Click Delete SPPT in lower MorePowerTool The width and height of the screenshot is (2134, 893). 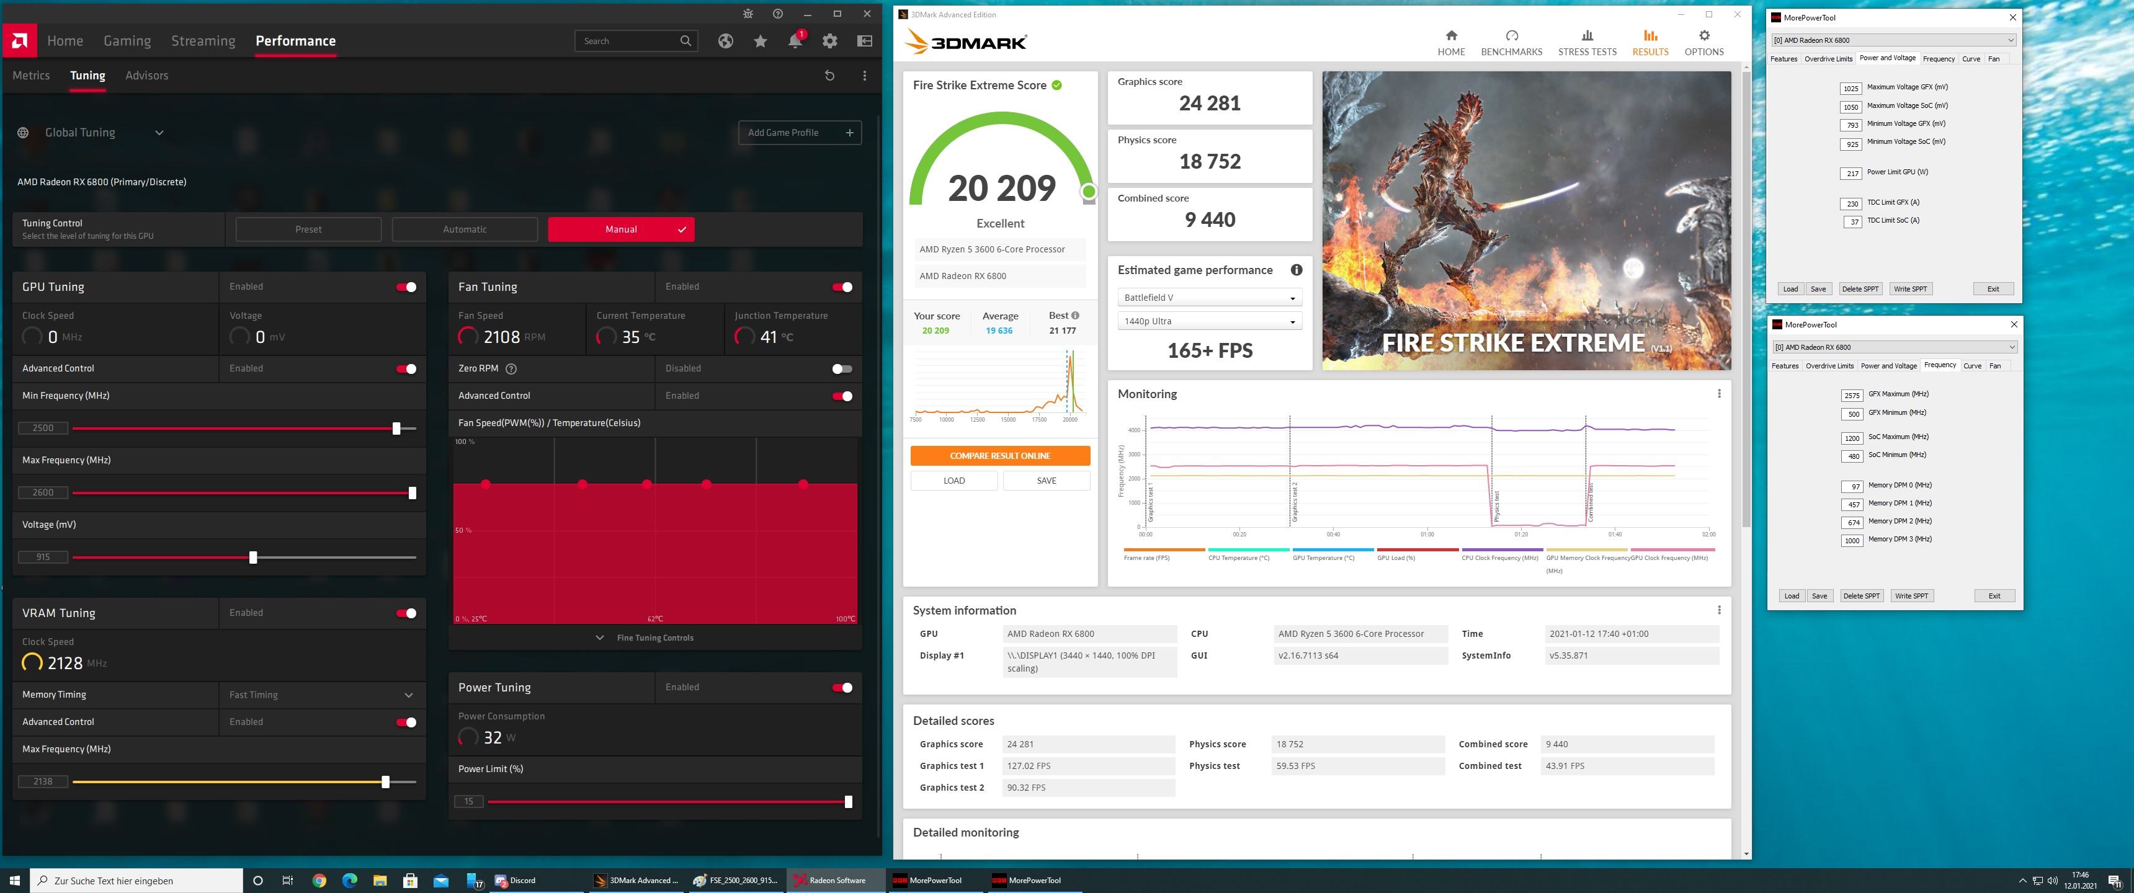1860,597
